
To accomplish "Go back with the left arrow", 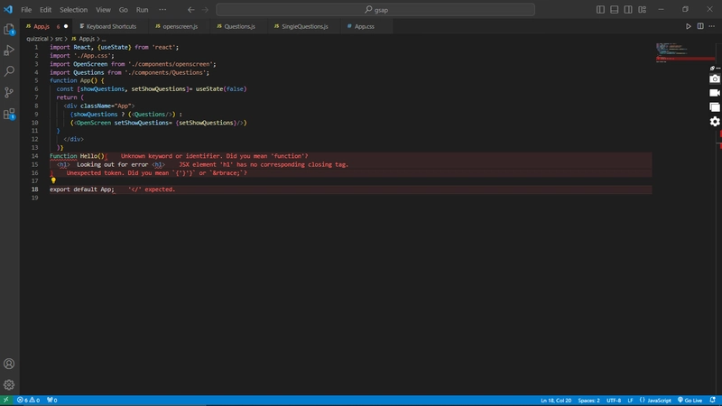I will coord(191,9).
